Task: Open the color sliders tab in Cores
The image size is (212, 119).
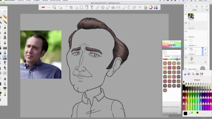Action: [x=189, y=74]
